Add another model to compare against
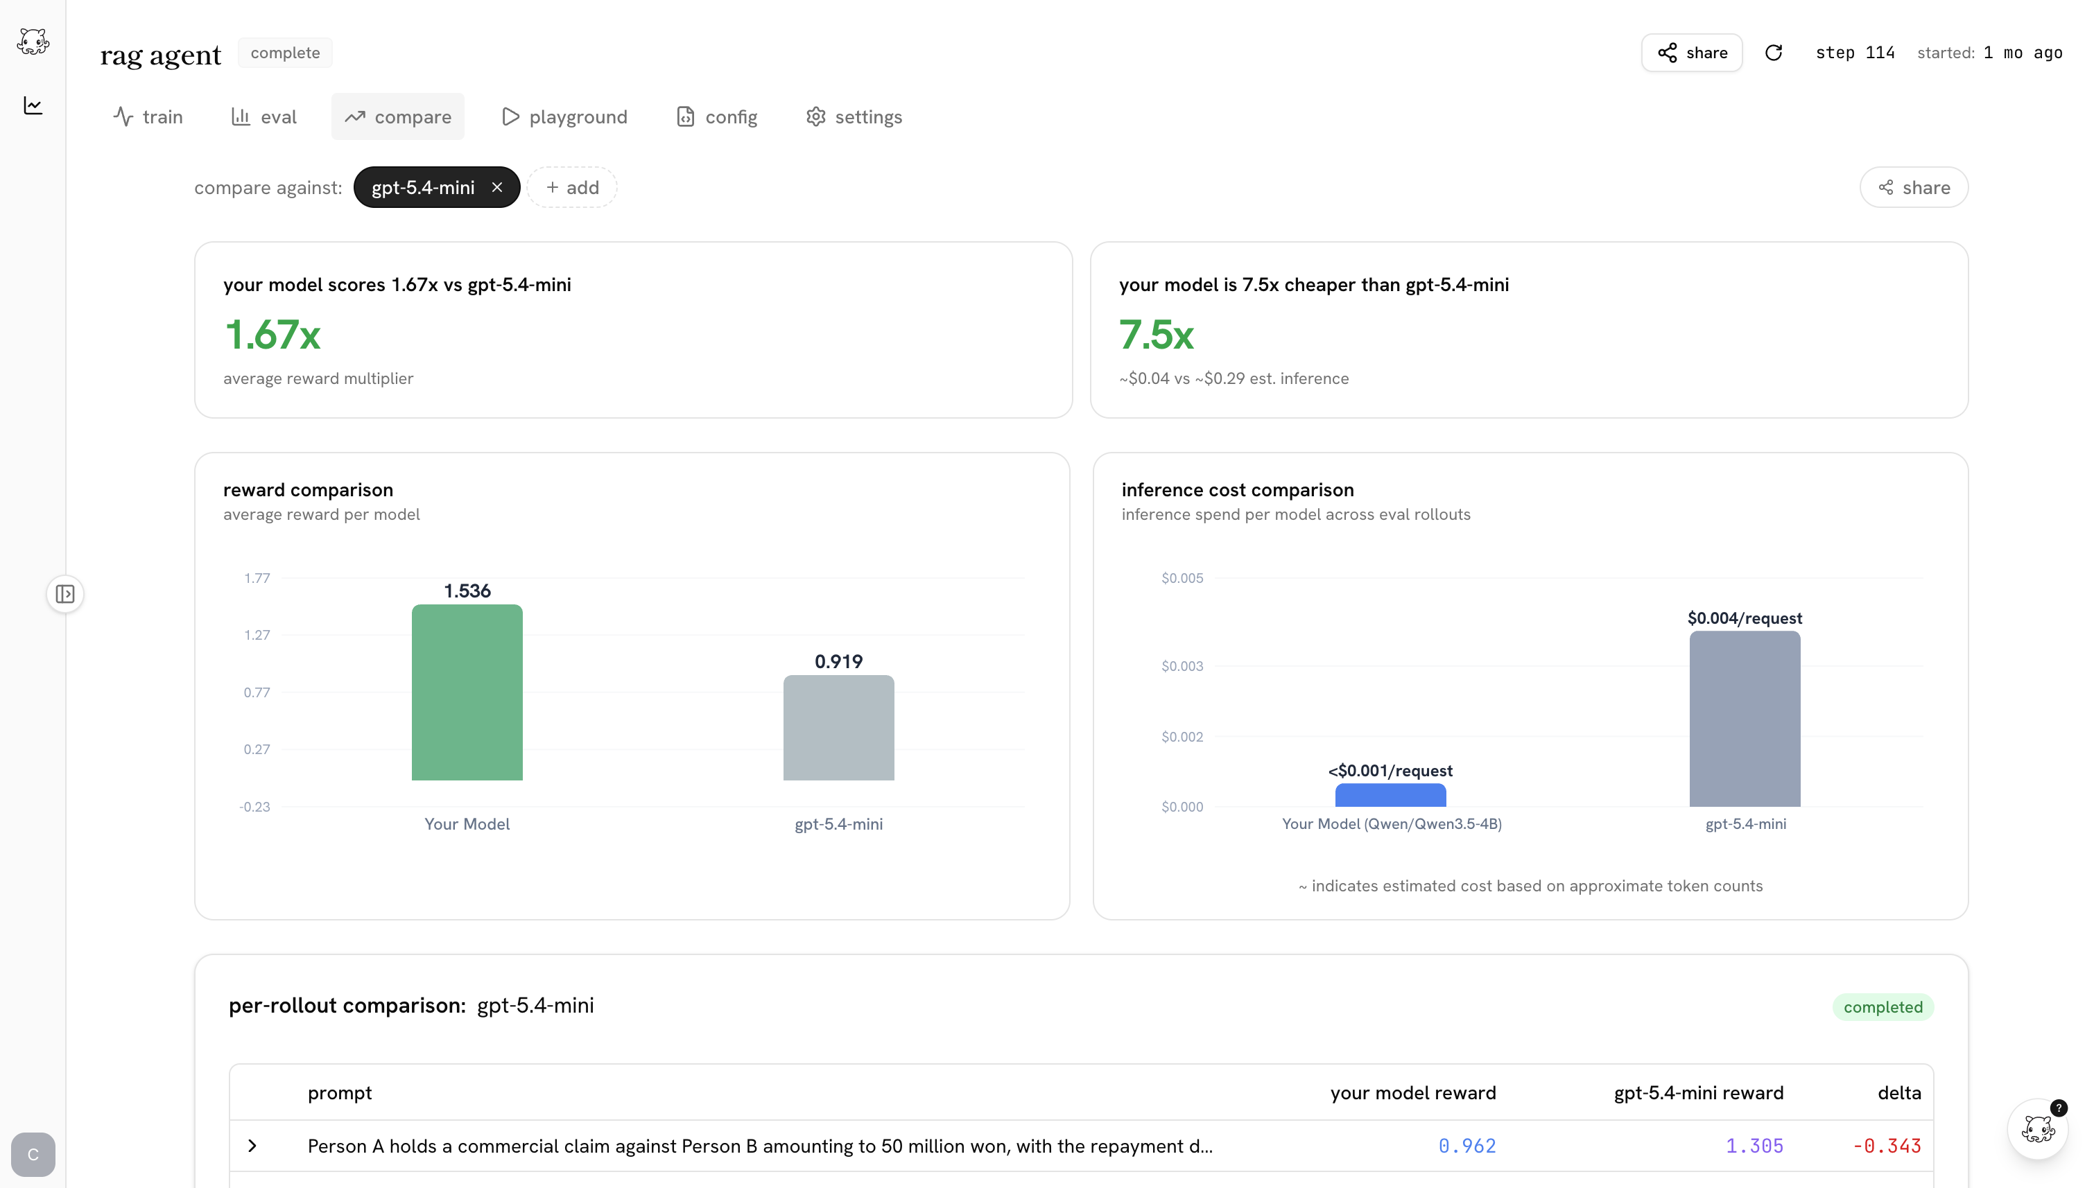 click(572, 188)
